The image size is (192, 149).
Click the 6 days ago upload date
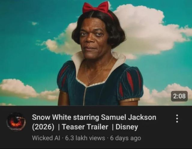pos(125,138)
